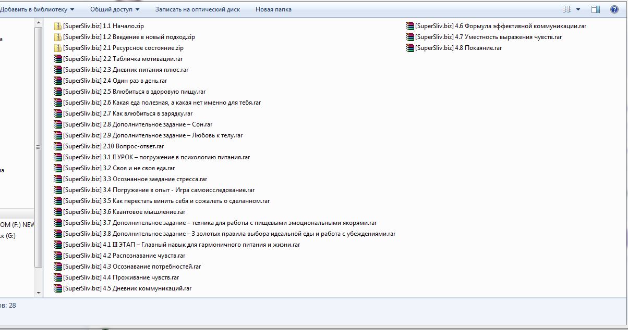Click navigation pane scrollbar up arrow
The image size is (628, 330).
pos(38,22)
